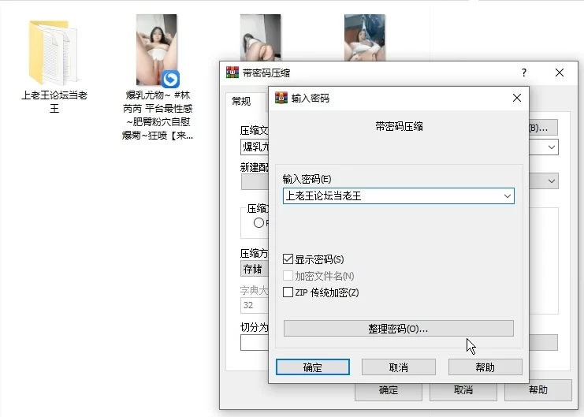Switch to the 常规 tab
Image resolution: width=584 pixels, height=417 pixels.
point(242,102)
